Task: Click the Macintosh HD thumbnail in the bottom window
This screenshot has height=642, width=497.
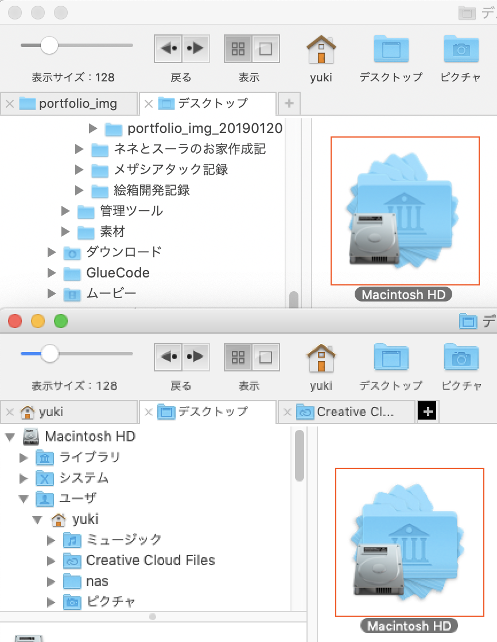Action: point(410,542)
